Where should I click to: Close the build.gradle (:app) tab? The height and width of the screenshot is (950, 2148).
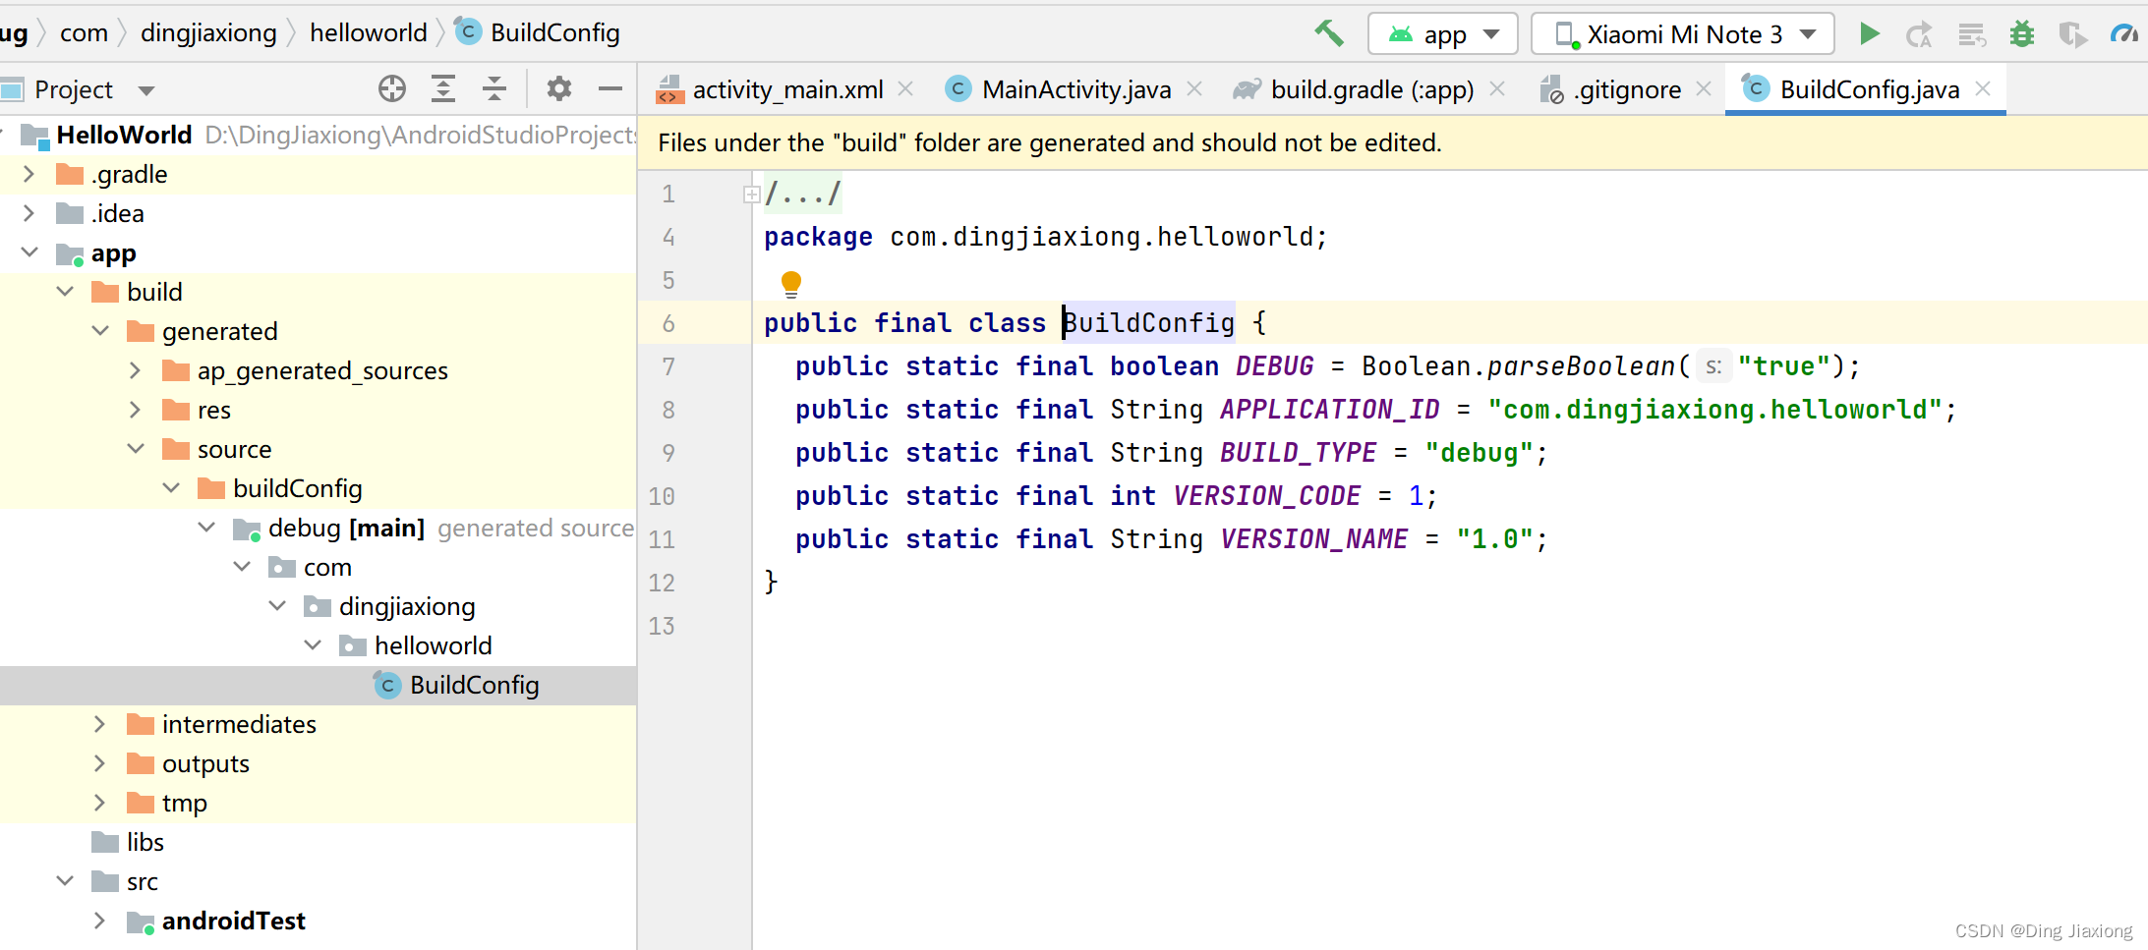point(1497,89)
